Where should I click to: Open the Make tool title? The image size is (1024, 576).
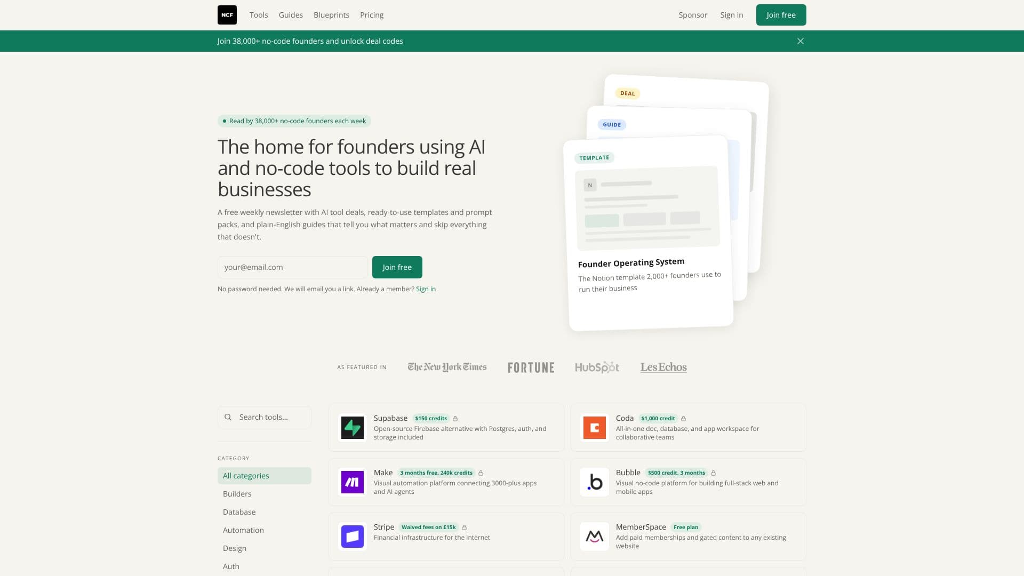click(383, 473)
